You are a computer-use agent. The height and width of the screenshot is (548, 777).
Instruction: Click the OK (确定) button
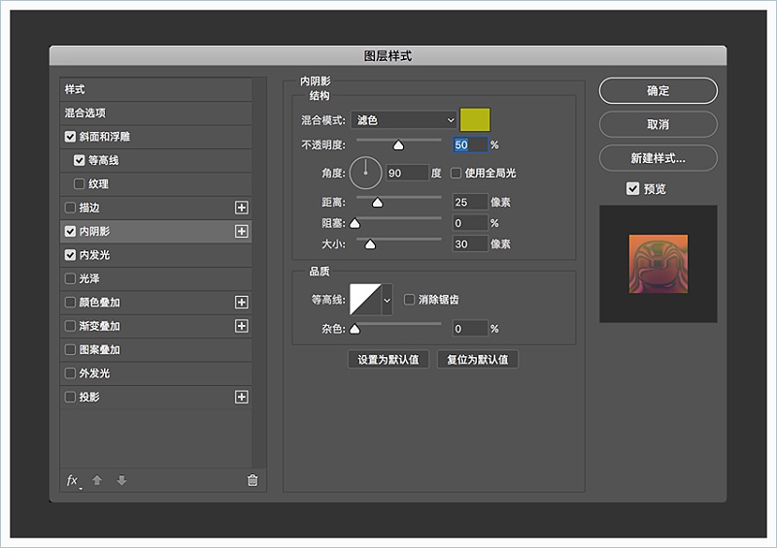point(658,91)
